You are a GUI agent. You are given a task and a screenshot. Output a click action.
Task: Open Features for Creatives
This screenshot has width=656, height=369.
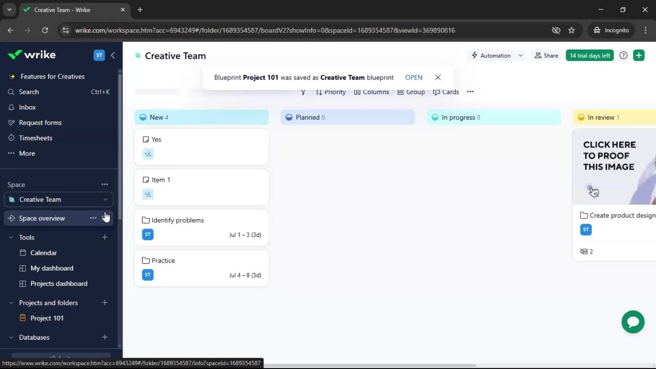point(52,77)
